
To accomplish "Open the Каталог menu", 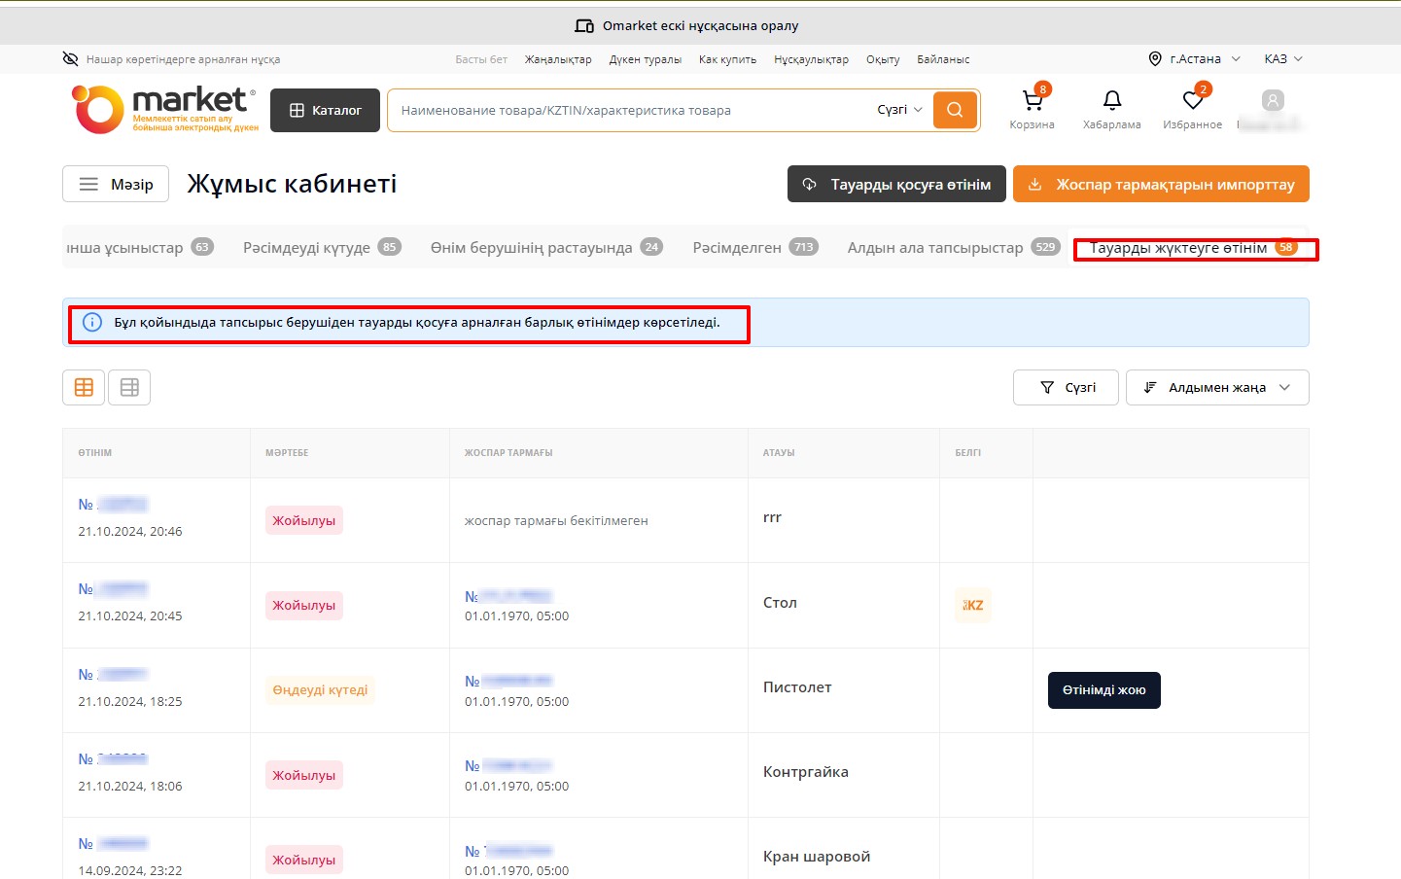I will [x=325, y=110].
